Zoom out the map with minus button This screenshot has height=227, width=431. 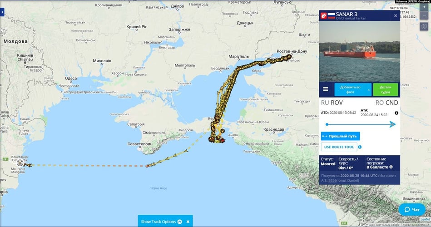[424, 15]
